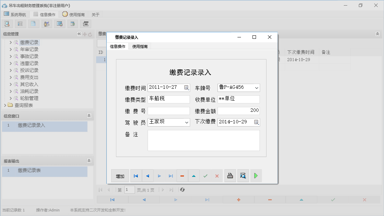384x216 pixels.
Task: Open the 系统导航 menu tab
Action: [15, 14]
